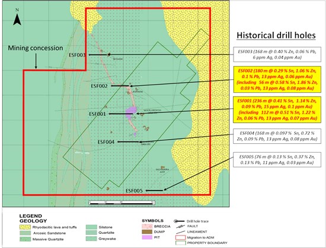The image size is (326, 248).
Task: Click the map scale bar
Action: [x=122, y=203]
